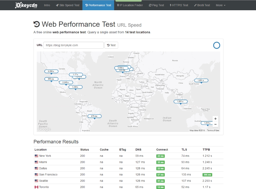Image resolution: width=256 pixels, height=189 pixels.
Task: Open the Site Speed Test tab
Action: [68, 5]
